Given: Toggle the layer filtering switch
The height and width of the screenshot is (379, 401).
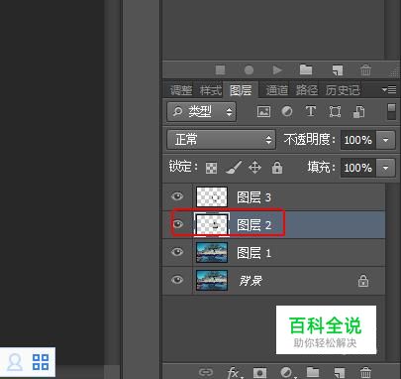Looking at the screenshot, I should click(391, 112).
